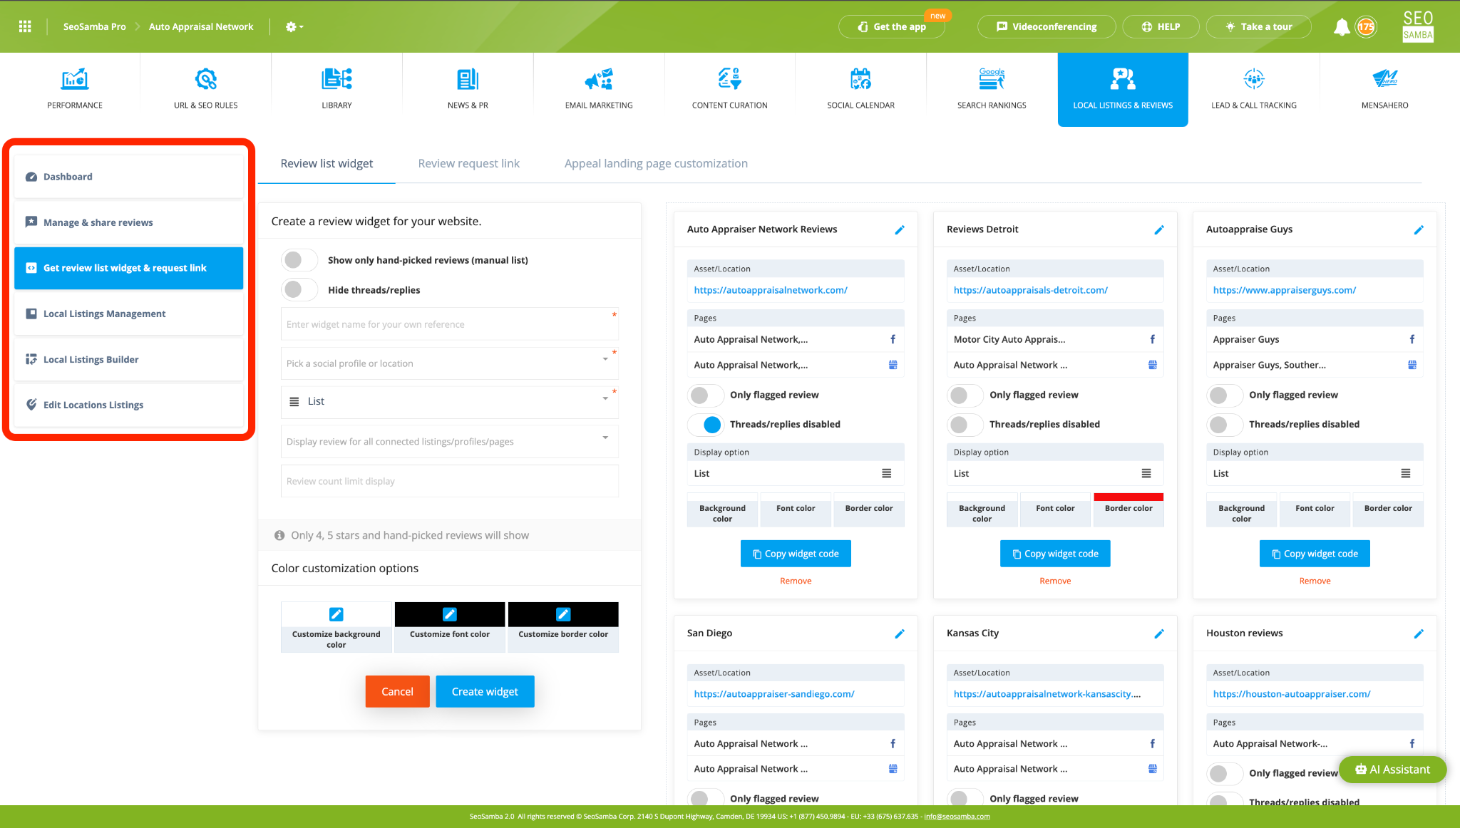Toggle Only flagged review in Reviews Detroit
The image size is (1460, 828).
pyautogui.click(x=965, y=395)
